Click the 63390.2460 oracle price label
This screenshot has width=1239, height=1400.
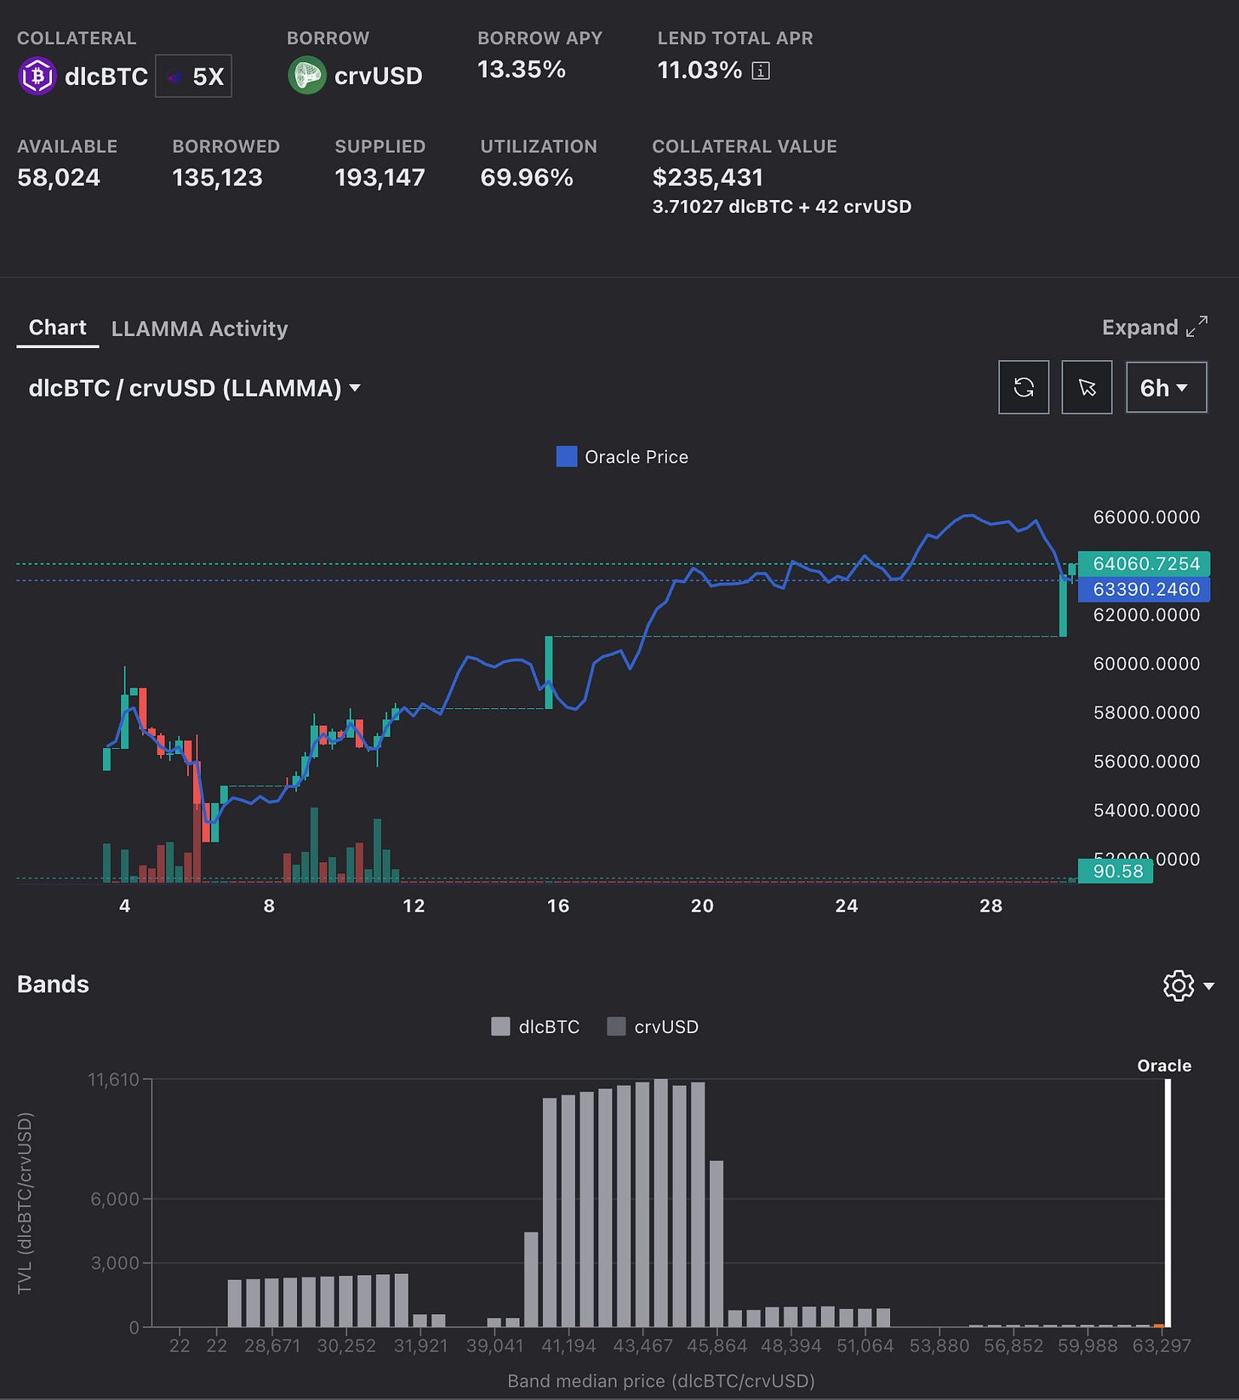click(1144, 589)
